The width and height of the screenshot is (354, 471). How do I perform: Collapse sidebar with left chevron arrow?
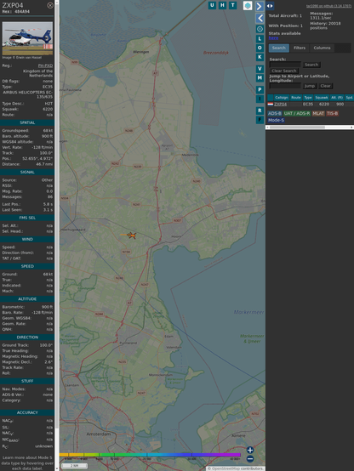tap(260, 19)
